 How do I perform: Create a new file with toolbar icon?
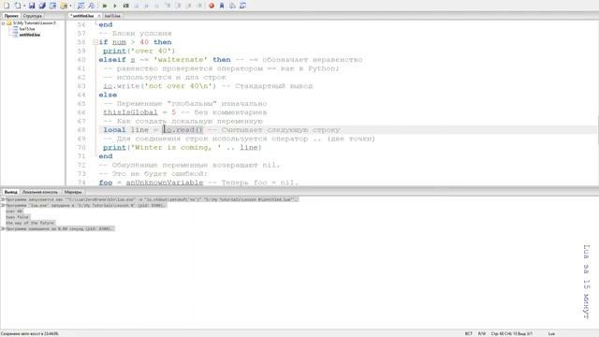point(7,6)
